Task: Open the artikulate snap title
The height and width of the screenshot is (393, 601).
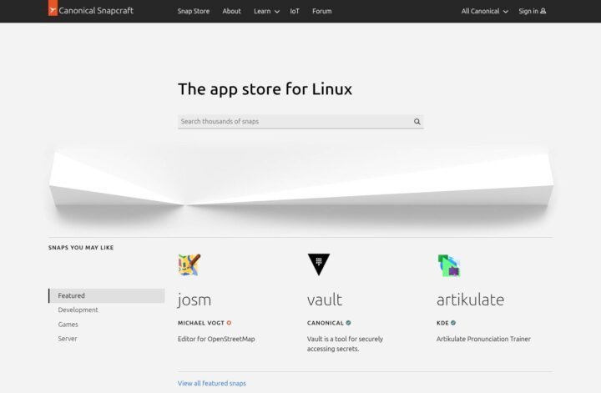Action: pos(470,300)
